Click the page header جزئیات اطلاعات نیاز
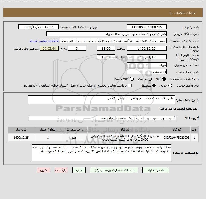 tap(182, 13)
